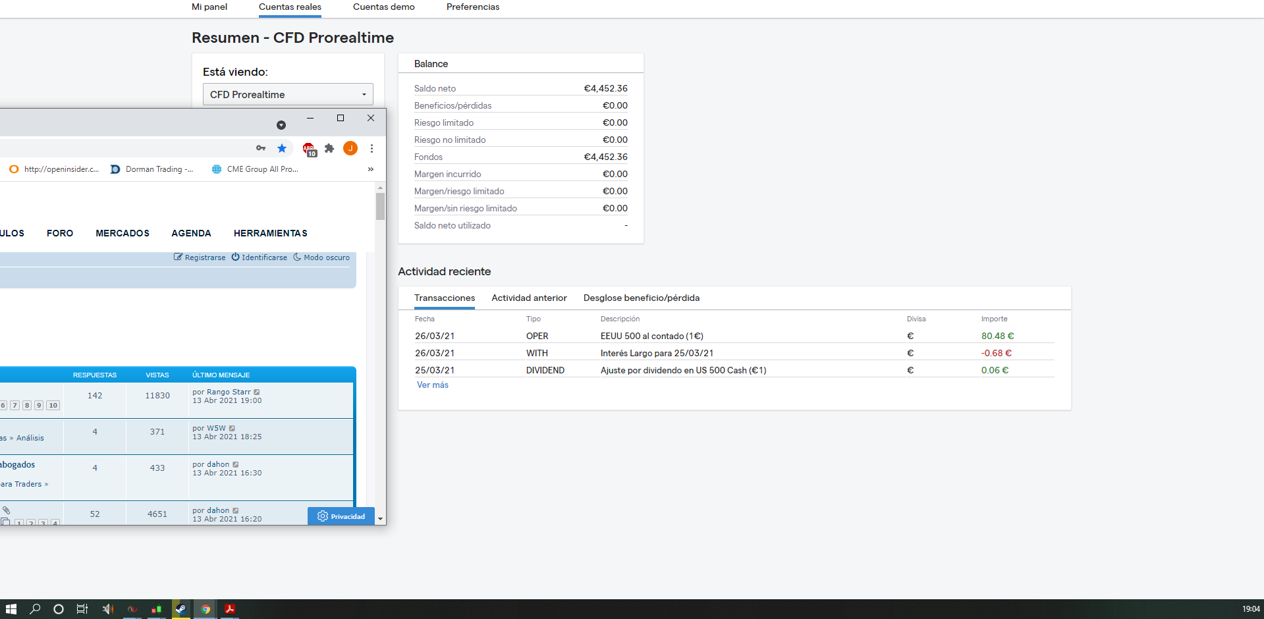This screenshot has height=619, width=1264.
Task: Open the candlestick chart app on taskbar
Action: (x=156, y=609)
